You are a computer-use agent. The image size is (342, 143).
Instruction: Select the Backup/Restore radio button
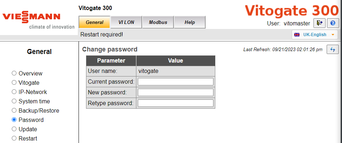14,110
